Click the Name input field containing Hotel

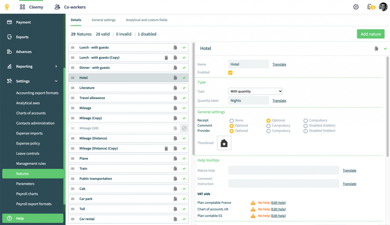tap(248, 64)
